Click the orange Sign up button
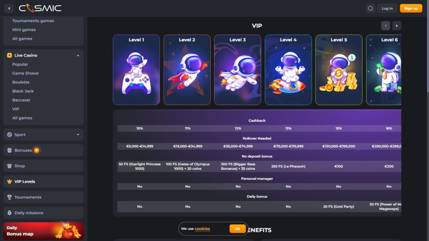 click(x=411, y=8)
